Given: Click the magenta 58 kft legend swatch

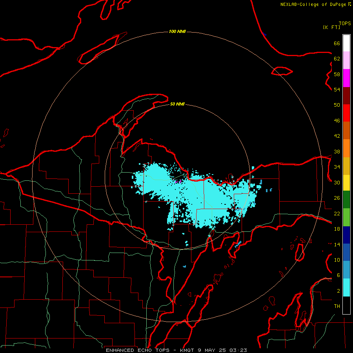Looking at the screenshot, I should tap(346, 78).
